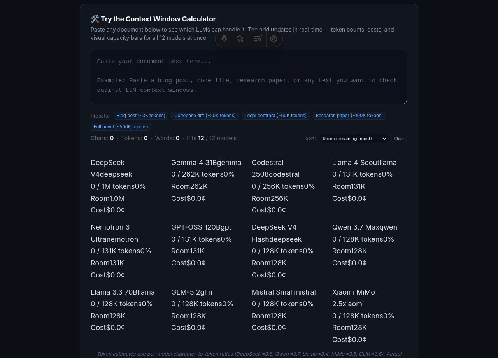Click the '0 / 256K tokens0%' value
The width and height of the screenshot is (498, 358).
(283, 186)
